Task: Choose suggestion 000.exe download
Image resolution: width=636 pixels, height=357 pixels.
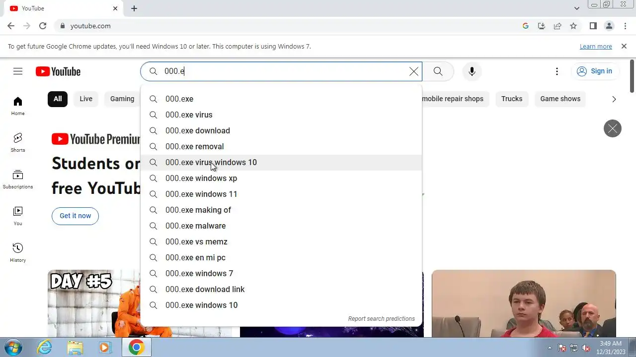Action: click(281, 130)
